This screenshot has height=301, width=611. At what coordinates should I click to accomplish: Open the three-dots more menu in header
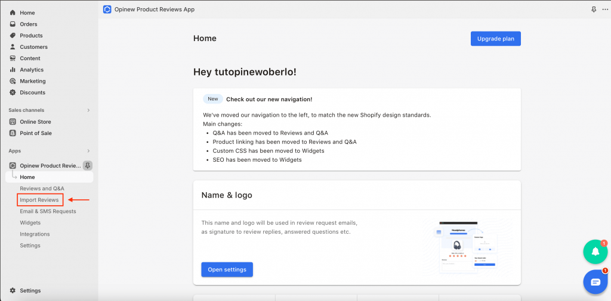(605, 10)
